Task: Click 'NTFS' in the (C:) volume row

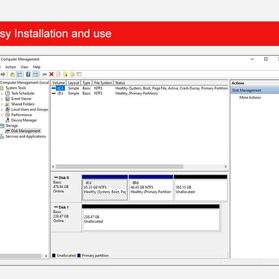Action: pos(98,88)
